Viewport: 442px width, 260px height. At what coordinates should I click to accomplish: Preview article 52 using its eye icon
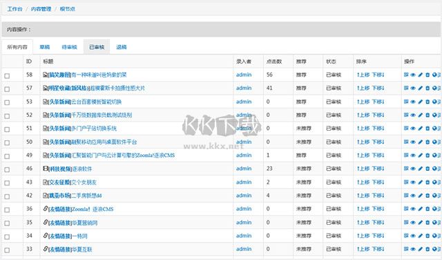click(413, 115)
